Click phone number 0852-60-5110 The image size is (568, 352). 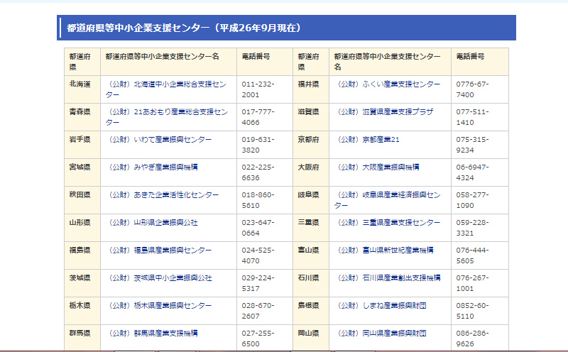tap(472, 311)
